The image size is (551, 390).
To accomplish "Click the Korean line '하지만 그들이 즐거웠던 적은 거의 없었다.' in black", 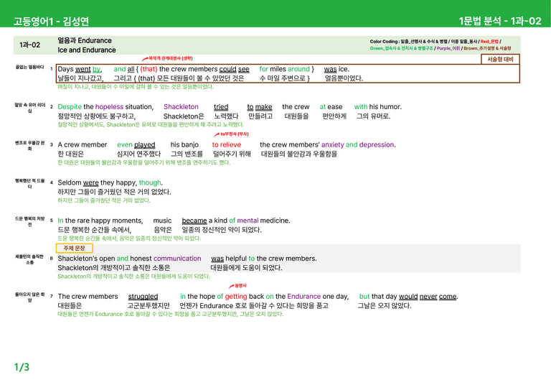I will [x=115, y=192].
